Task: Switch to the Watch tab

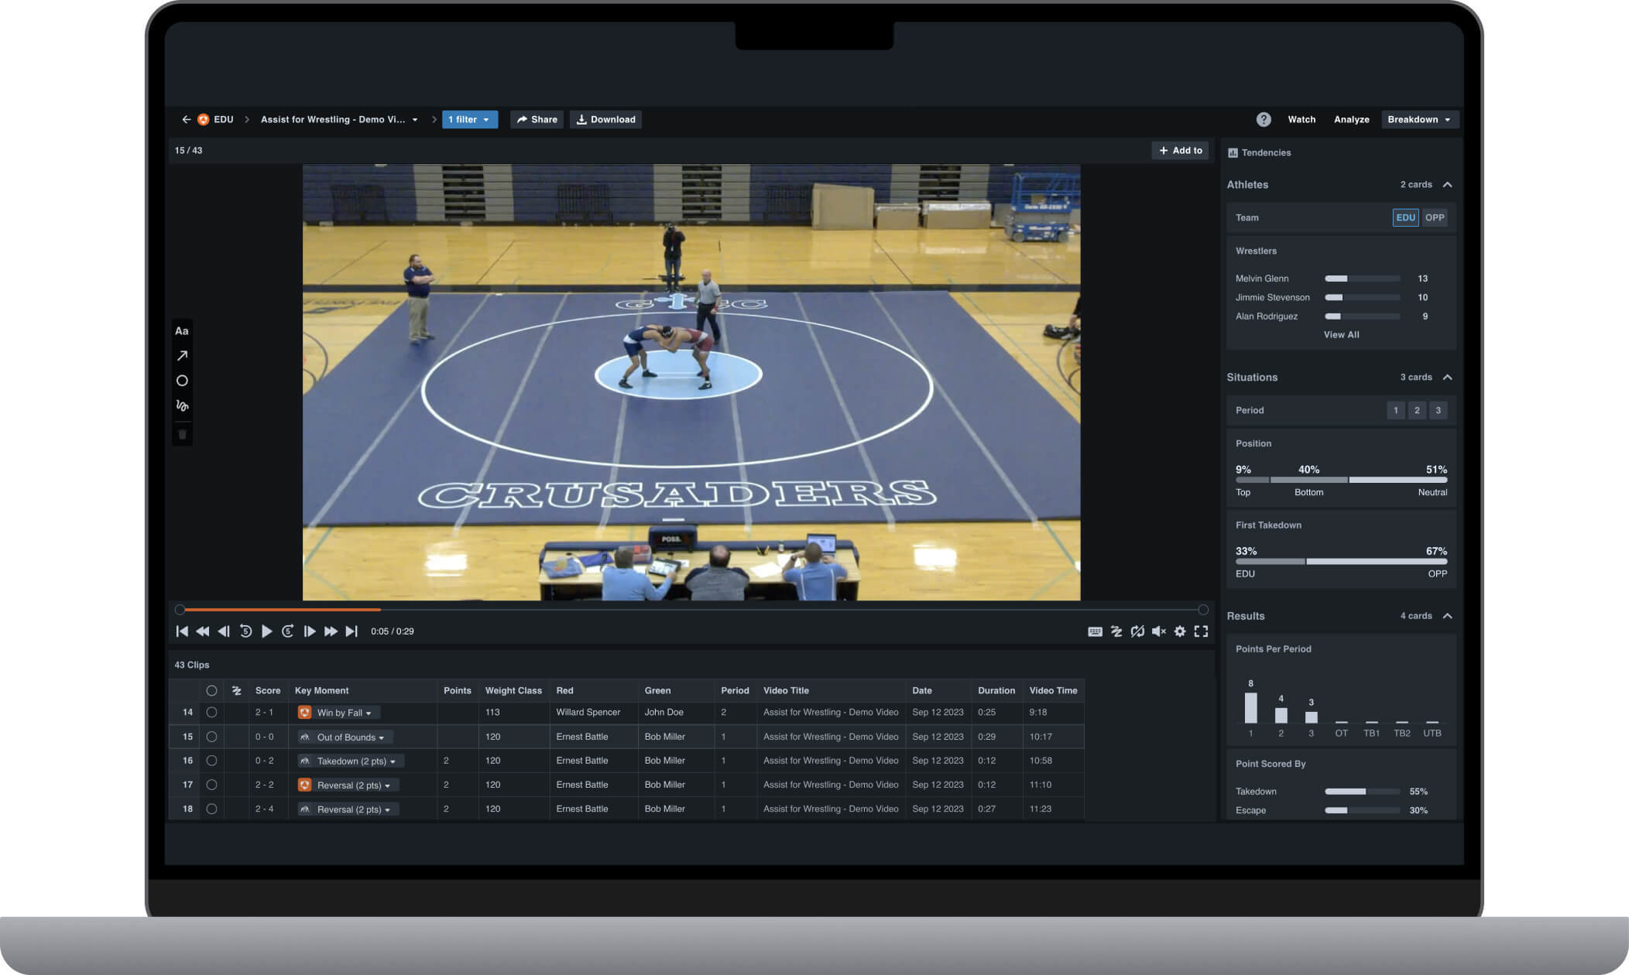Action: point(1301,119)
